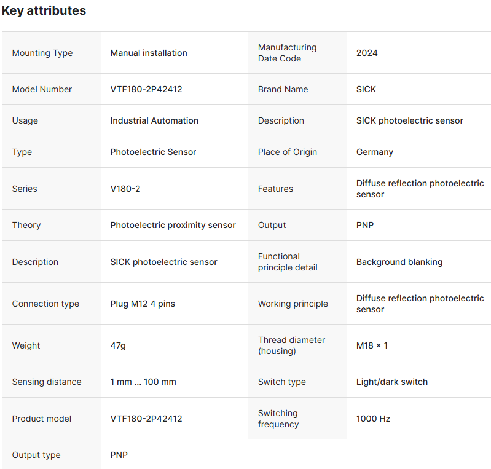
Task: Select the V180-2 series value
Action: [x=125, y=189]
